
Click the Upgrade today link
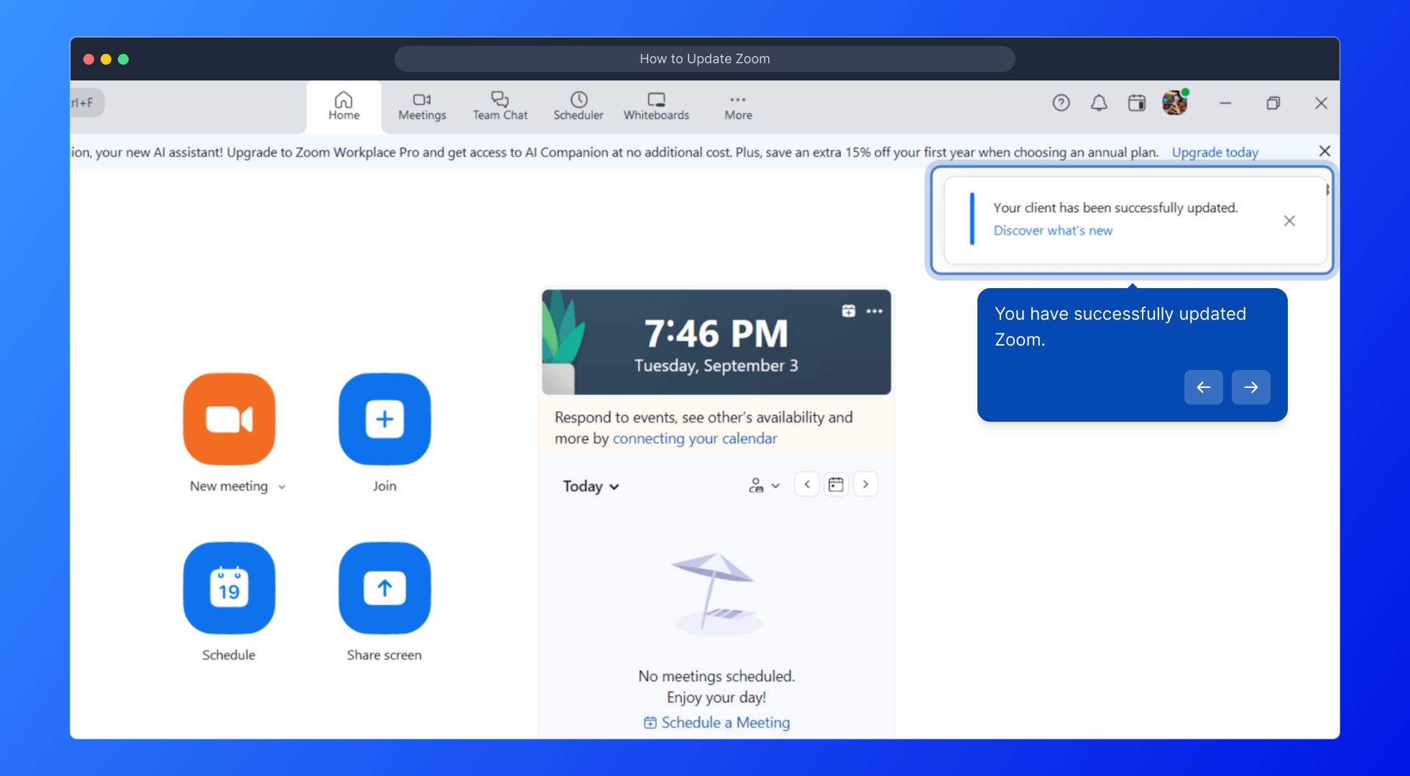coord(1215,152)
